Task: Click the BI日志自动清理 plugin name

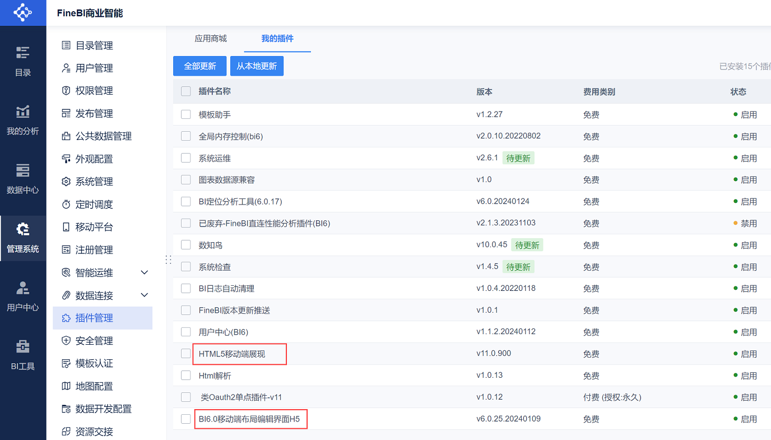Action: click(x=226, y=289)
